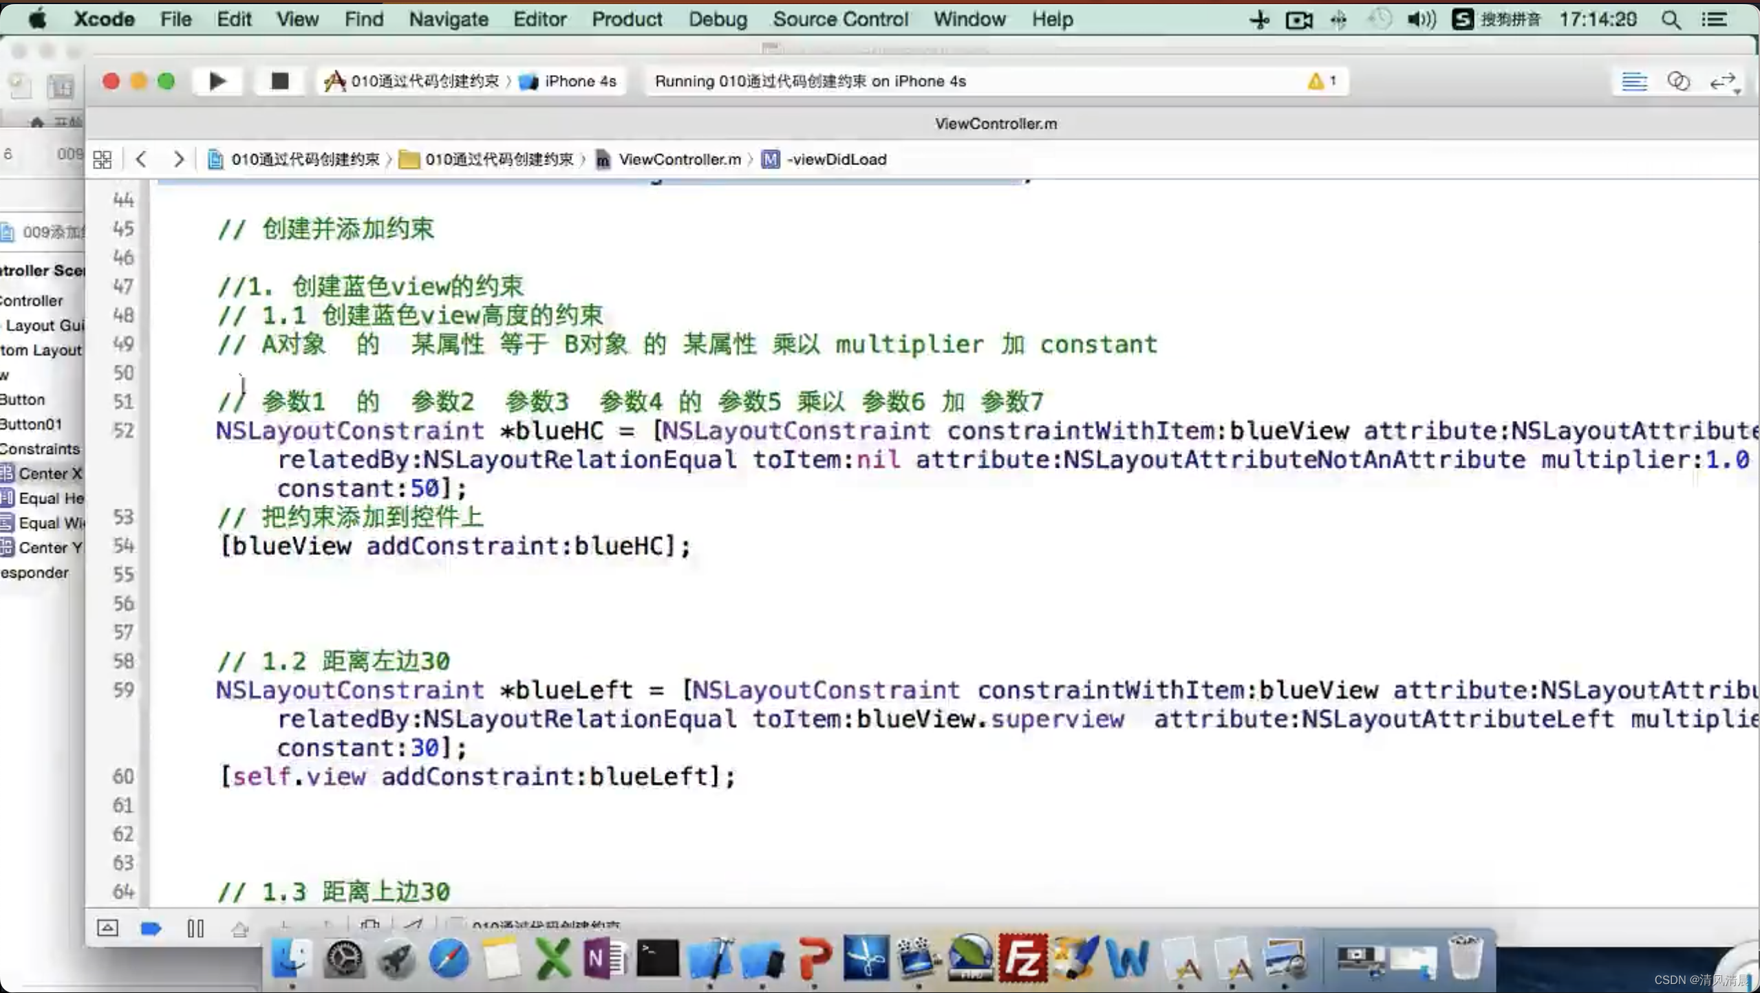Go back with the left chevron

coord(142,160)
